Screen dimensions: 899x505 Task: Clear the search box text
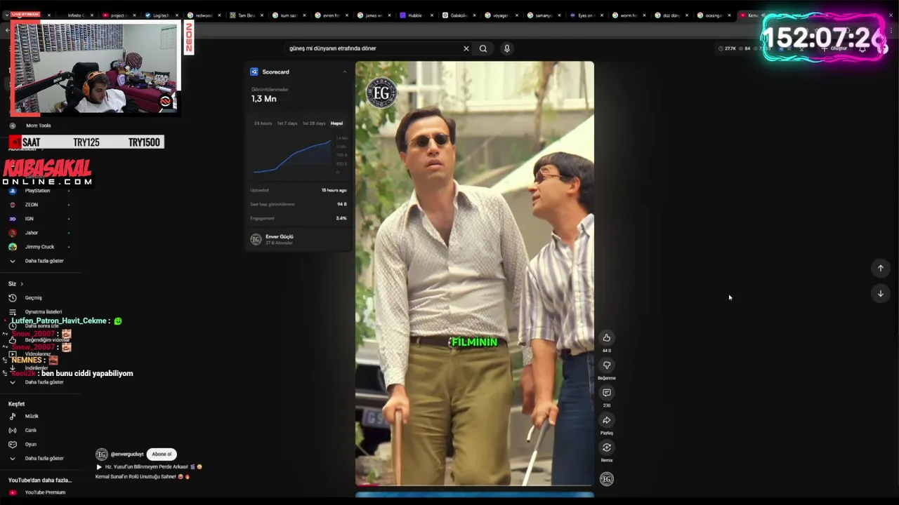tap(466, 48)
